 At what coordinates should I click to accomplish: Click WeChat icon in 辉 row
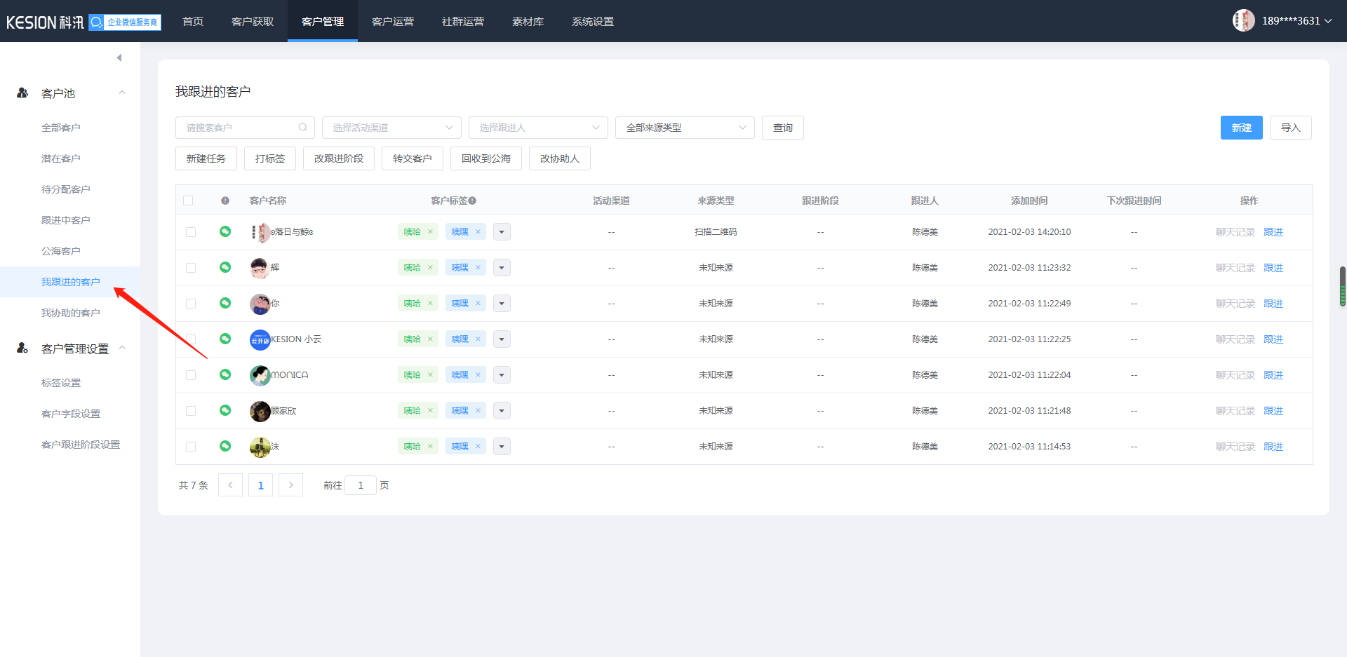225,267
